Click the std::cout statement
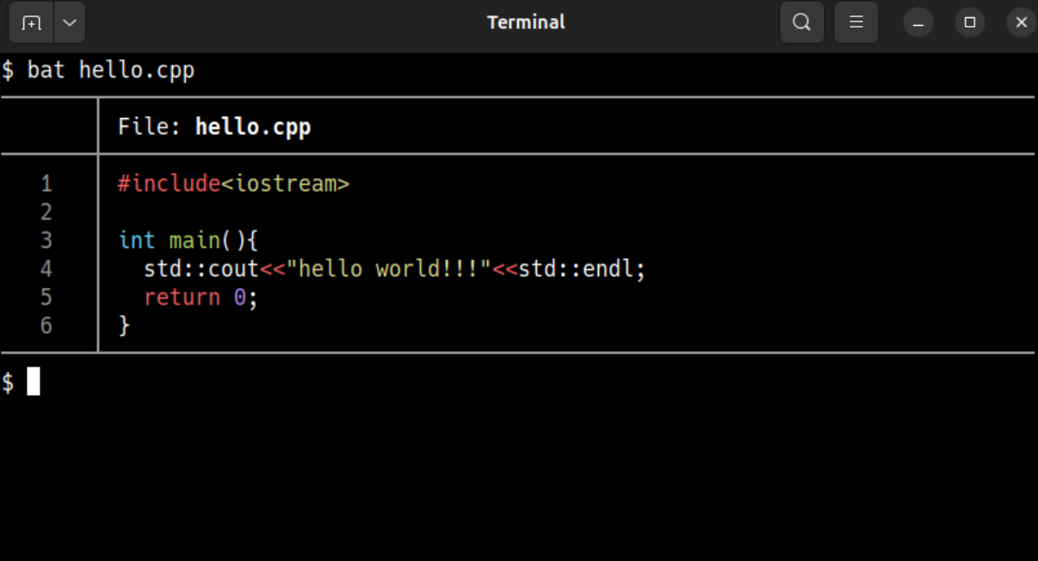 point(201,268)
